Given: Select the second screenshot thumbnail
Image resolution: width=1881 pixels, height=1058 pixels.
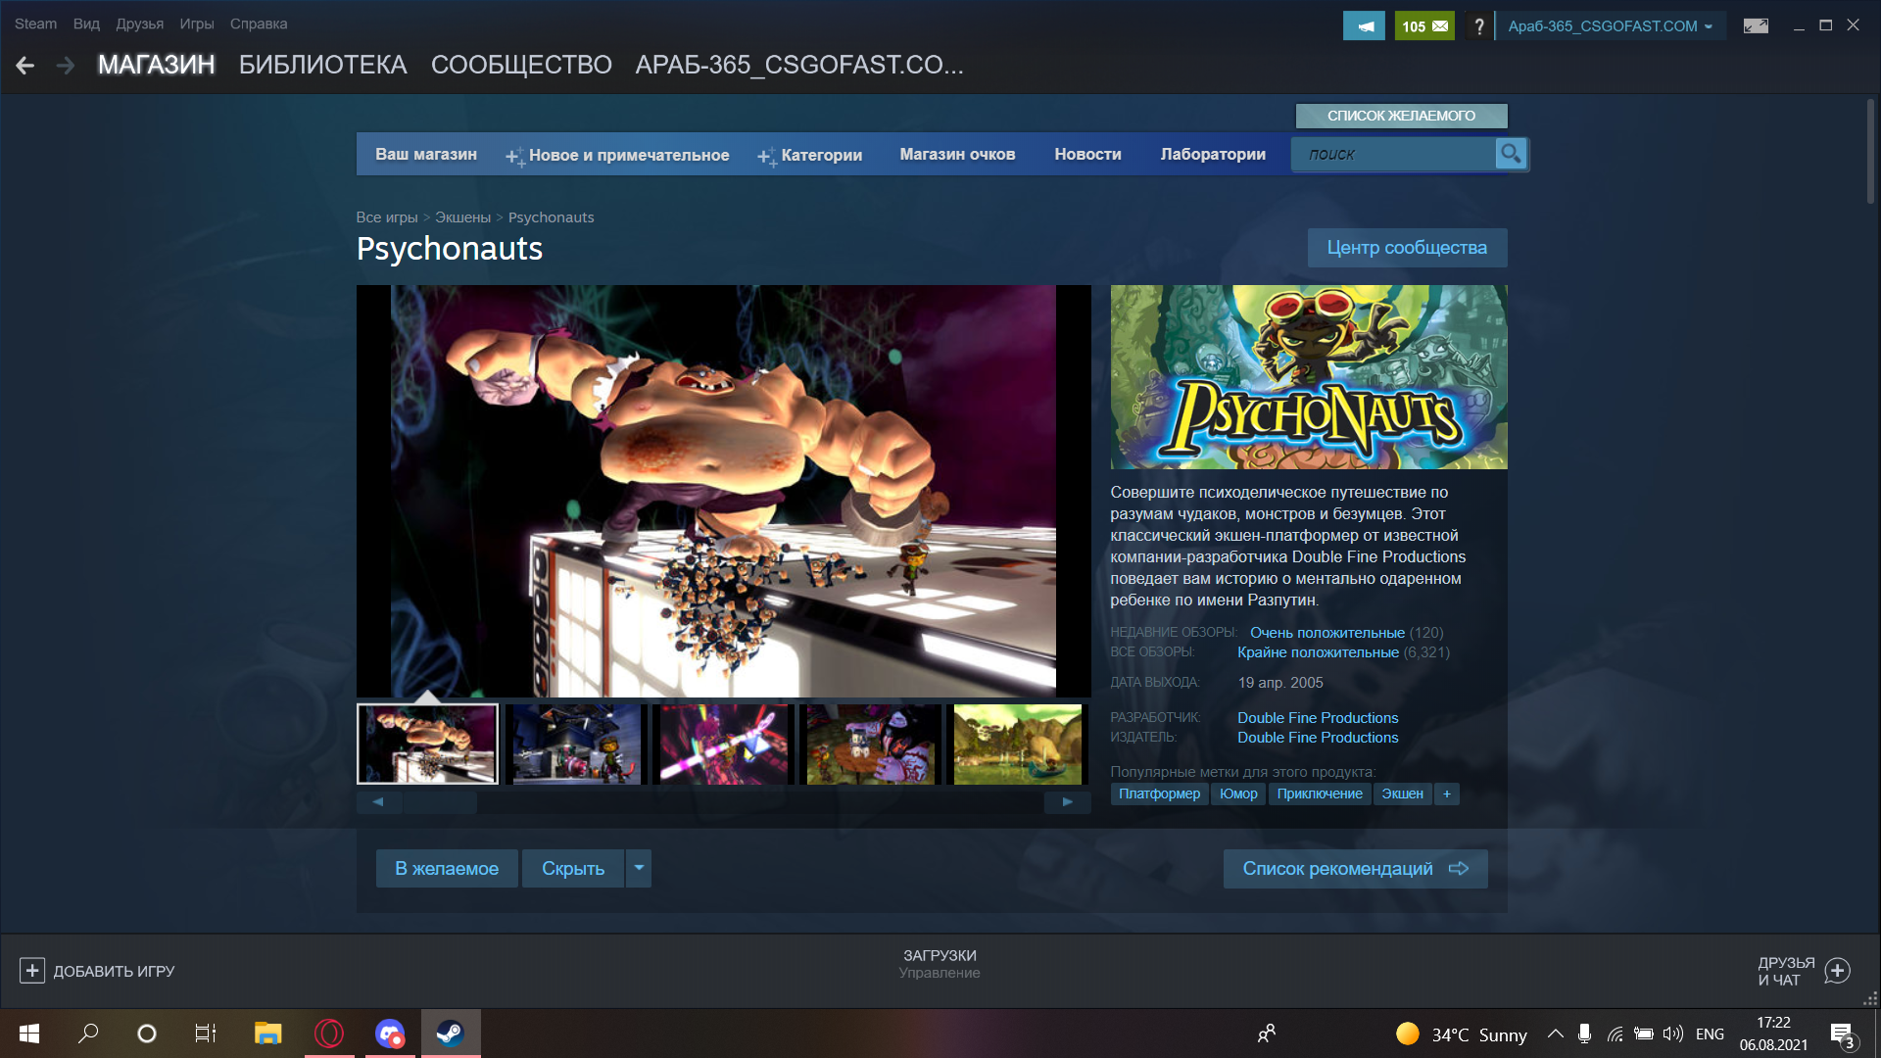Looking at the screenshot, I should pyautogui.click(x=575, y=744).
